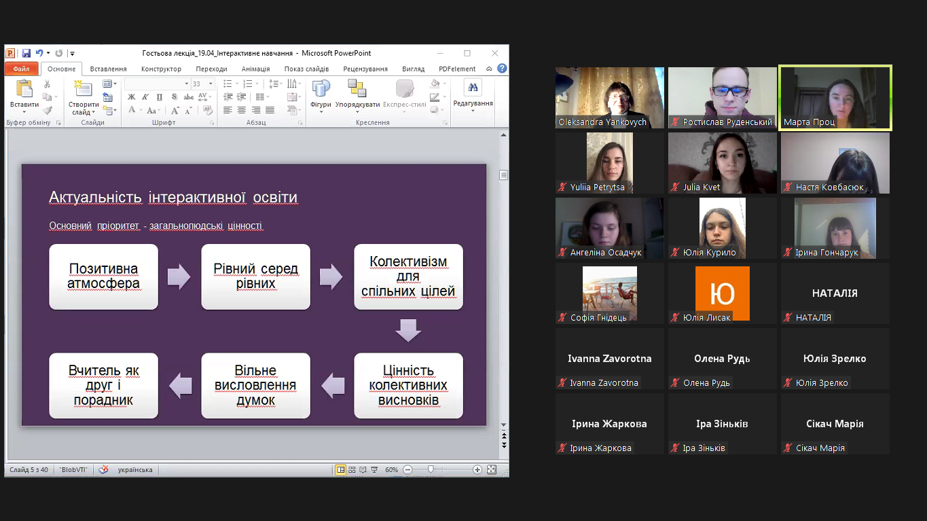927x521 pixels.
Task: Open the Анімація ribbon tab
Action: [x=255, y=69]
